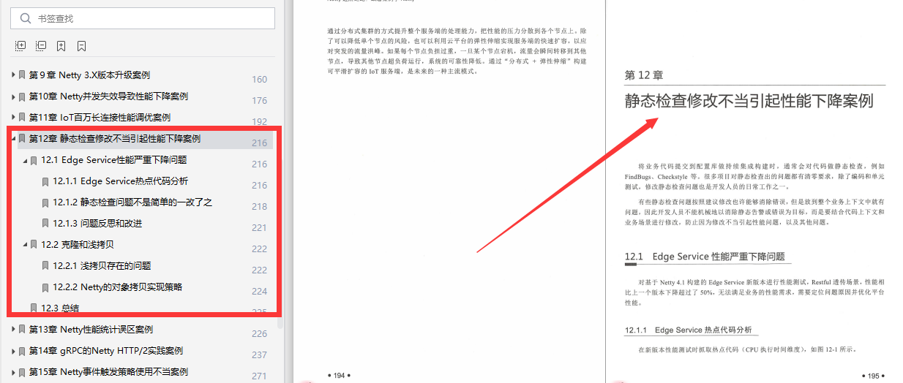
Task: Click bookmark icon beside 12.1.1 Edge Service热点代码分析
Action: point(45,181)
